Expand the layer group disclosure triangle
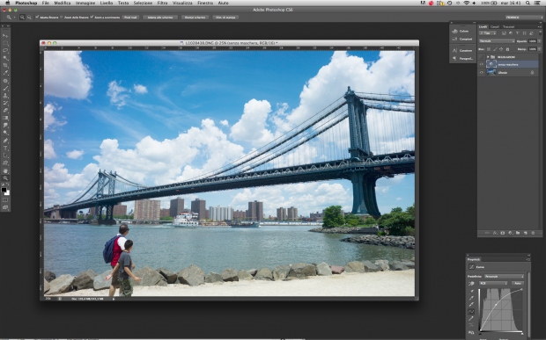 point(488,56)
